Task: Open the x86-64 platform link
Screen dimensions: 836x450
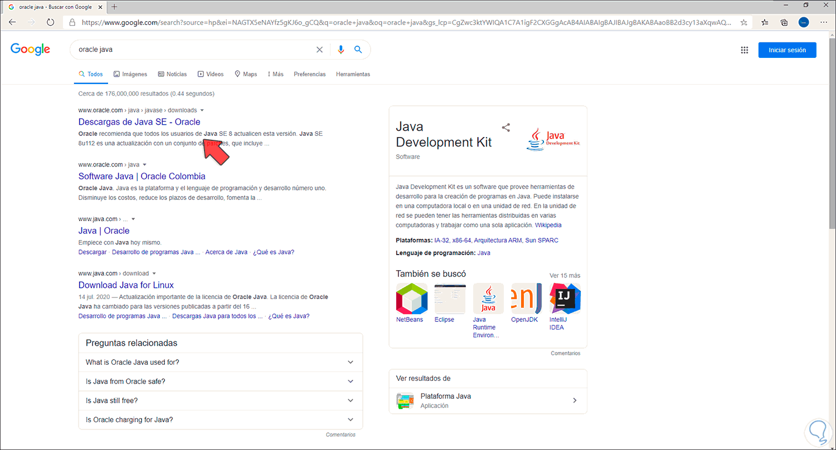Action: [461, 241]
